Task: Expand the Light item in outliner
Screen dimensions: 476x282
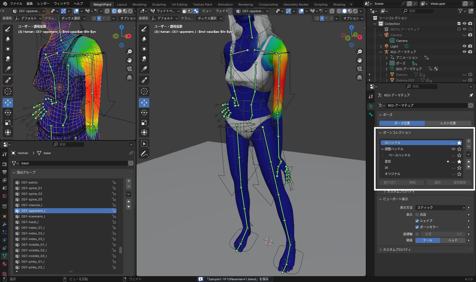Action: 381,46
